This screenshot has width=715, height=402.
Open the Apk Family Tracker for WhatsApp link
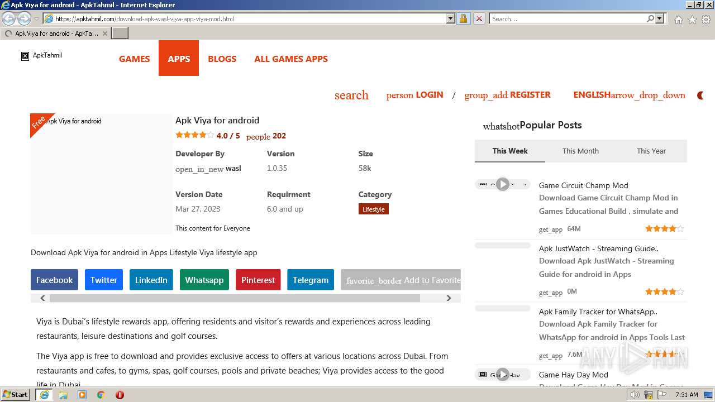598,312
